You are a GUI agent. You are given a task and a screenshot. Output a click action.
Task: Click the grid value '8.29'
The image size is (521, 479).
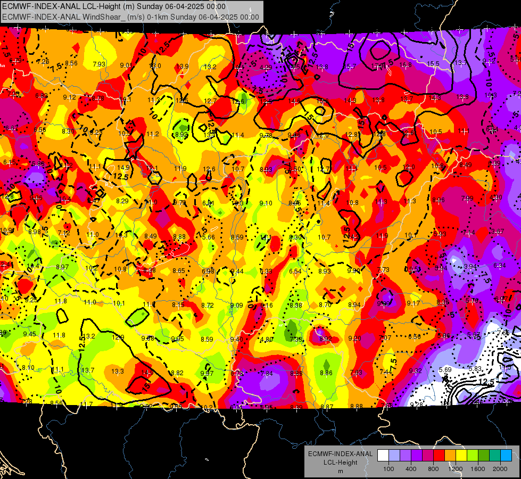[x=122, y=201]
